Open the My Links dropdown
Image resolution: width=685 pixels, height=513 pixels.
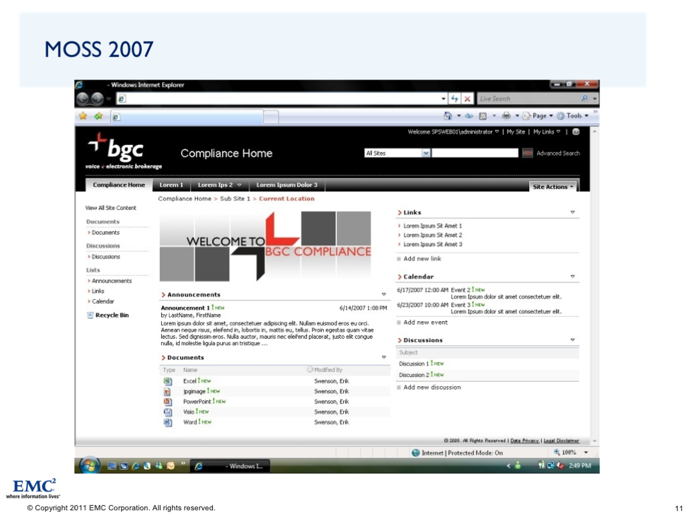[x=547, y=132]
